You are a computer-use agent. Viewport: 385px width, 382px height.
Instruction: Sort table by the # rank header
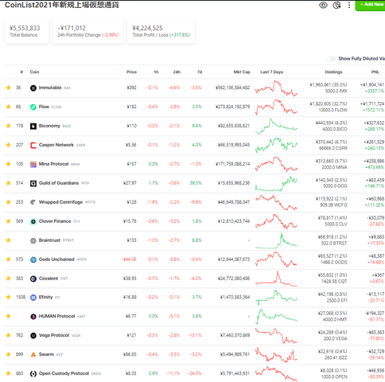click(21, 72)
